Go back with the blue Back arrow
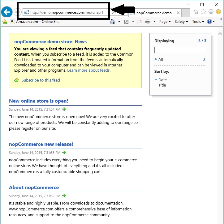The width and height of the screenshot is (224, 224). click(x=6, y=12)
